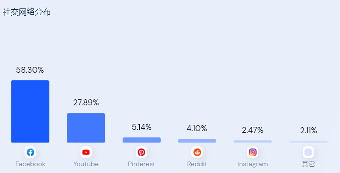The image size is (340, 173).
Task: Select the Instagram label text
Action: pos(252,164)
